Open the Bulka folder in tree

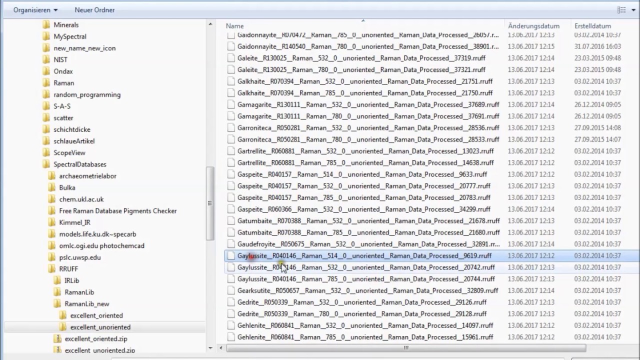click(62, 187)
